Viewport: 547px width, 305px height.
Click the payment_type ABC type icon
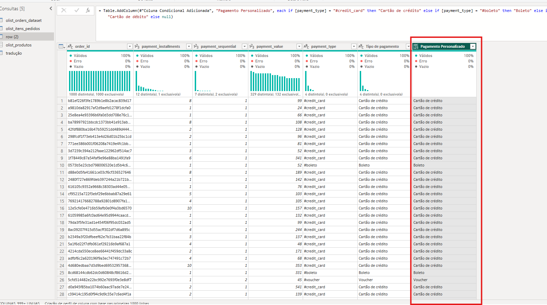(x=306, y=46)
